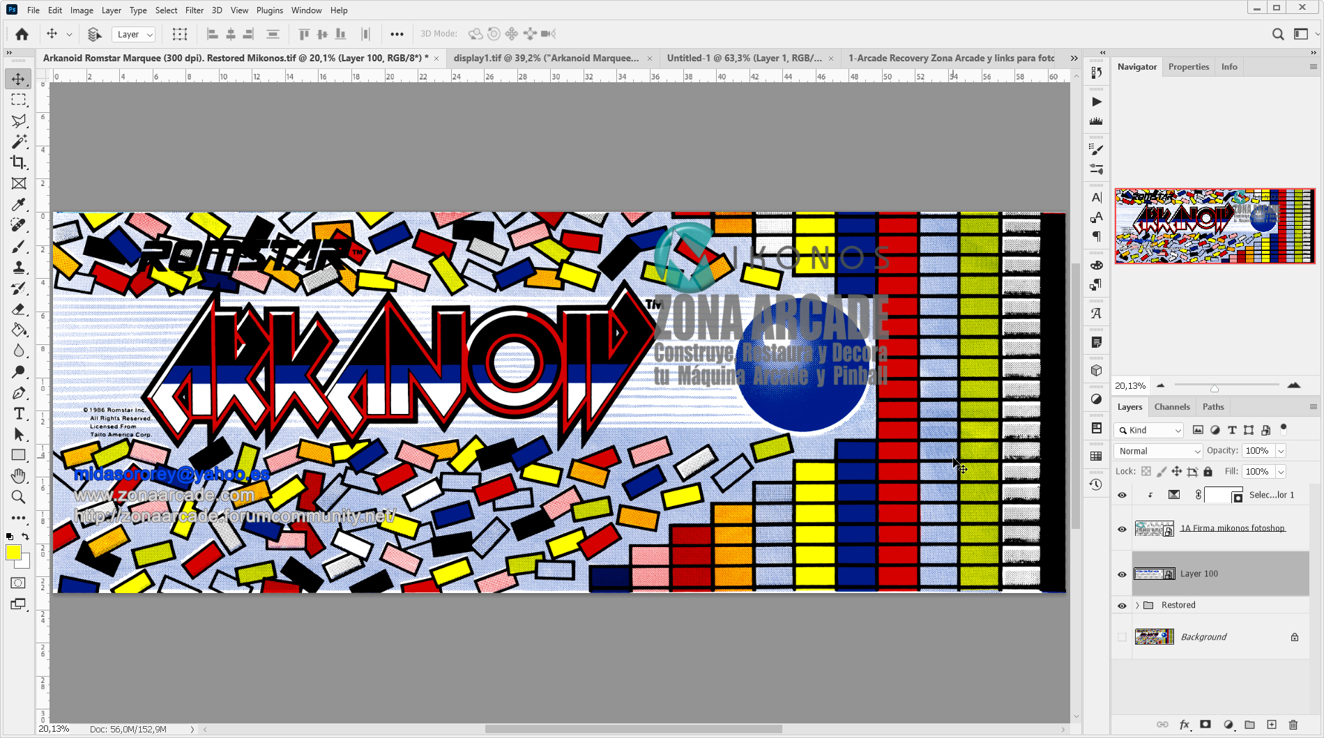The image size is (1324, 738).
Task: Click the yellow foreground color swatch
Action: 14,553
